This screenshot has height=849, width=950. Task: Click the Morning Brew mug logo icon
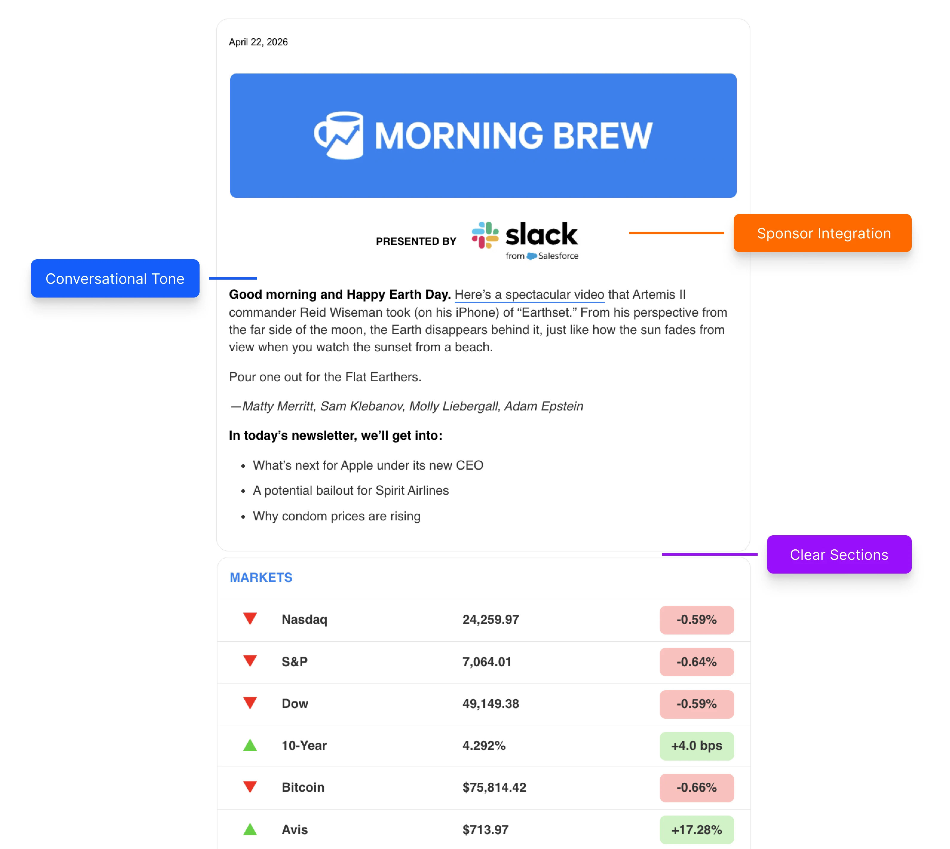click(x=338, y=135)
